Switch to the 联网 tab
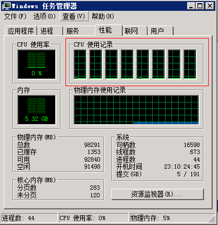Viewport: 218px width, 225px height. point(135,31)
